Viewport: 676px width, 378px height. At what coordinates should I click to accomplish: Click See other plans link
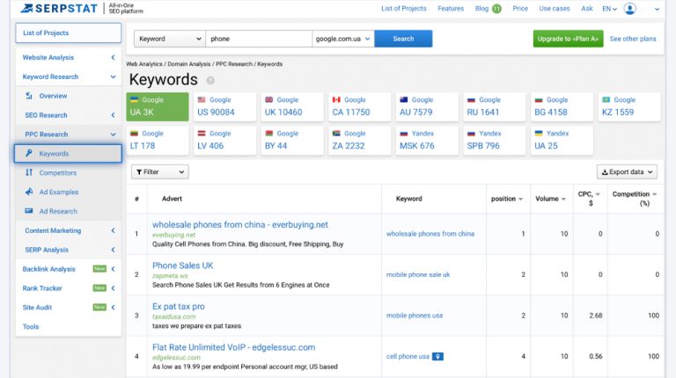[633, 39]
